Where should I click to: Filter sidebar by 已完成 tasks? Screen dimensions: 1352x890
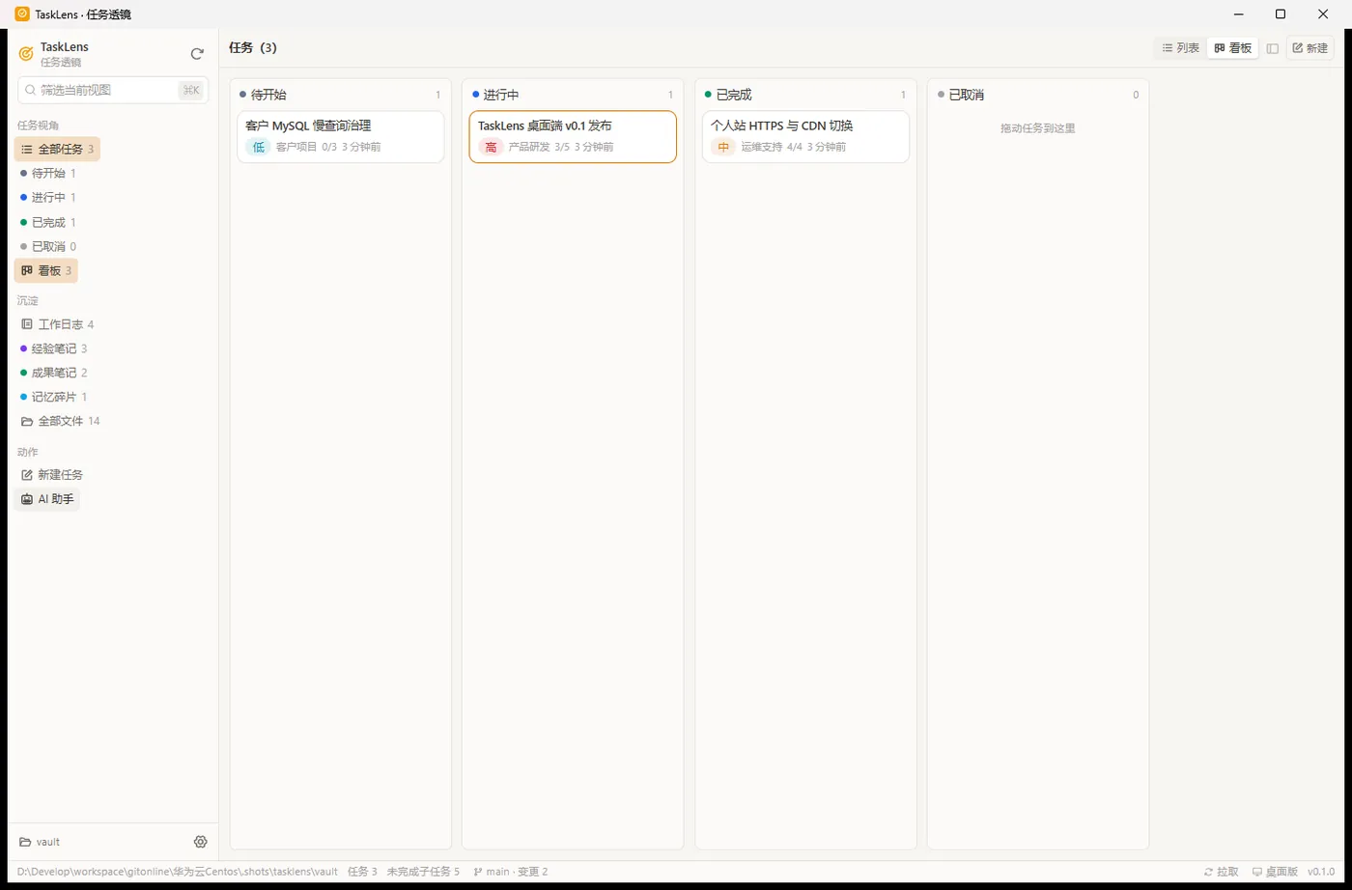48,222
